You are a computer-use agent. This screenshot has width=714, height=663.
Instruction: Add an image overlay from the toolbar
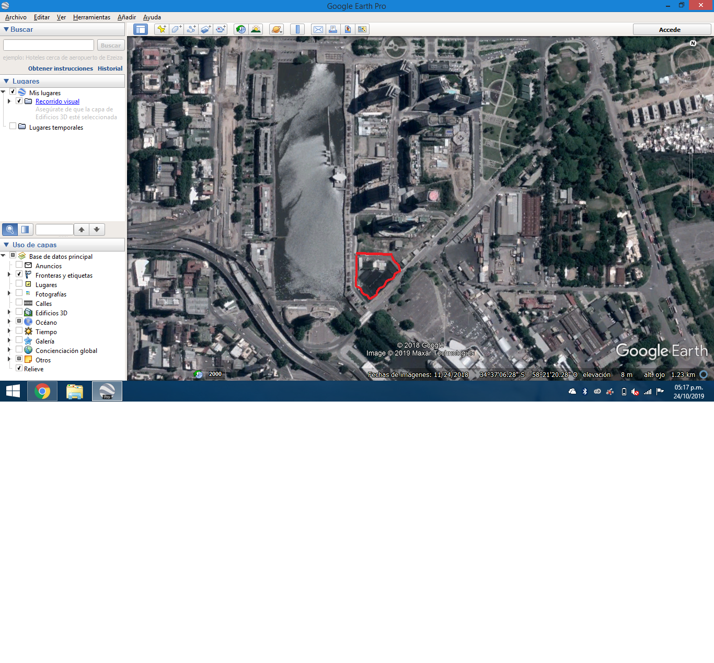[205, 29]
